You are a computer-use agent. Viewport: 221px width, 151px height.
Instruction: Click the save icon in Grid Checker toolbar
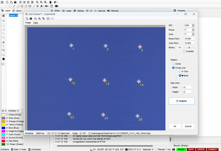[31, 19]
